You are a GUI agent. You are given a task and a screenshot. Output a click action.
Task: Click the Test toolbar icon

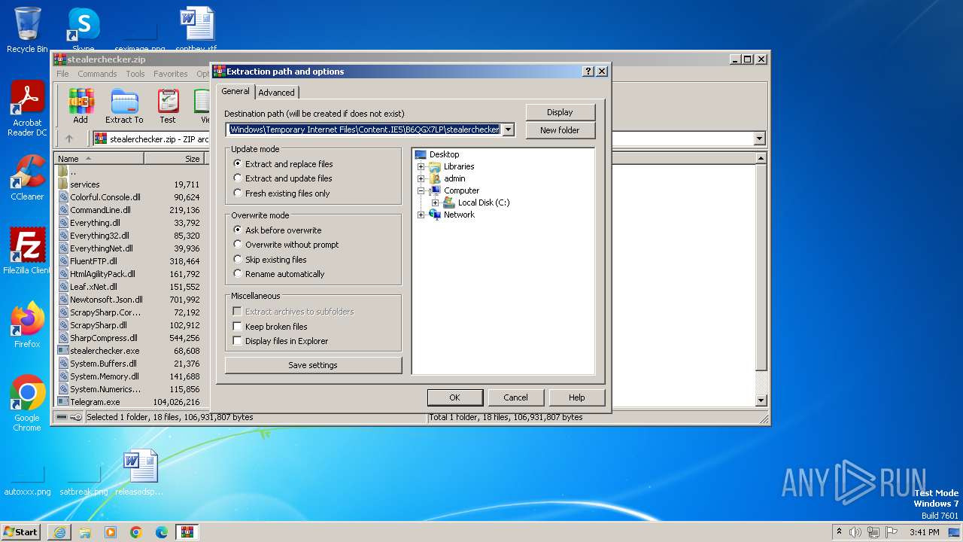(x=168, y=106)
